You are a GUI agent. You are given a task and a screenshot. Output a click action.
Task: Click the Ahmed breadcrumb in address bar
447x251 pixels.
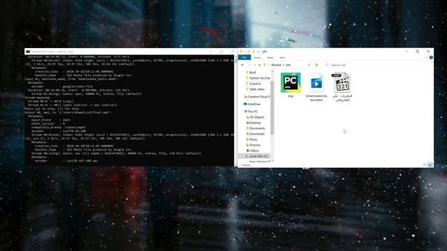[276, 65]
